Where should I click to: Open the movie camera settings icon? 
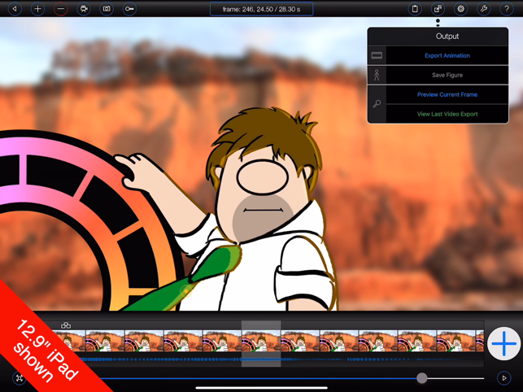[84, 9]
